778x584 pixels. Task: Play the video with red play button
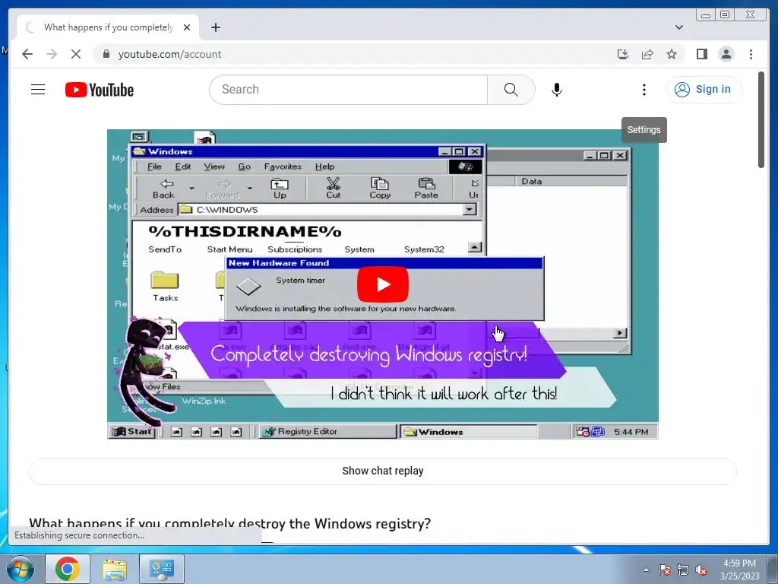(383, 284)
